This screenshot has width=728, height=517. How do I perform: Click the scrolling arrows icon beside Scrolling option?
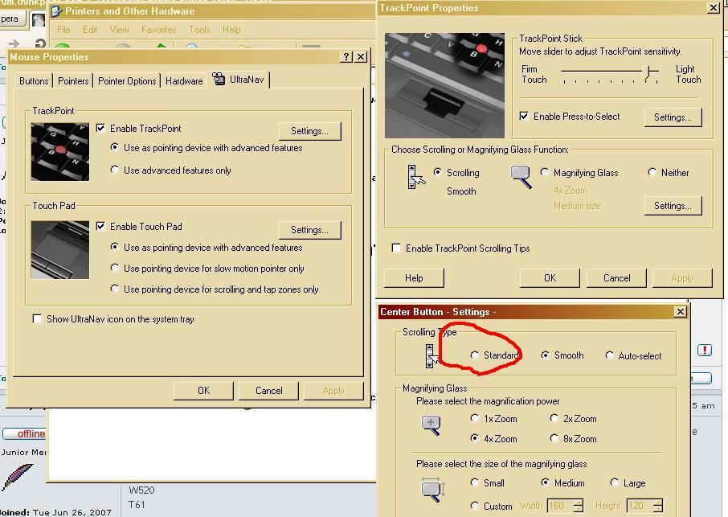[415, 177]
